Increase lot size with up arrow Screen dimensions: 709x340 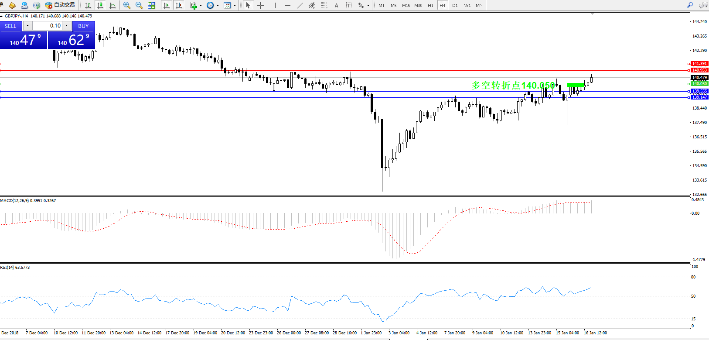[x=66, y=26]
